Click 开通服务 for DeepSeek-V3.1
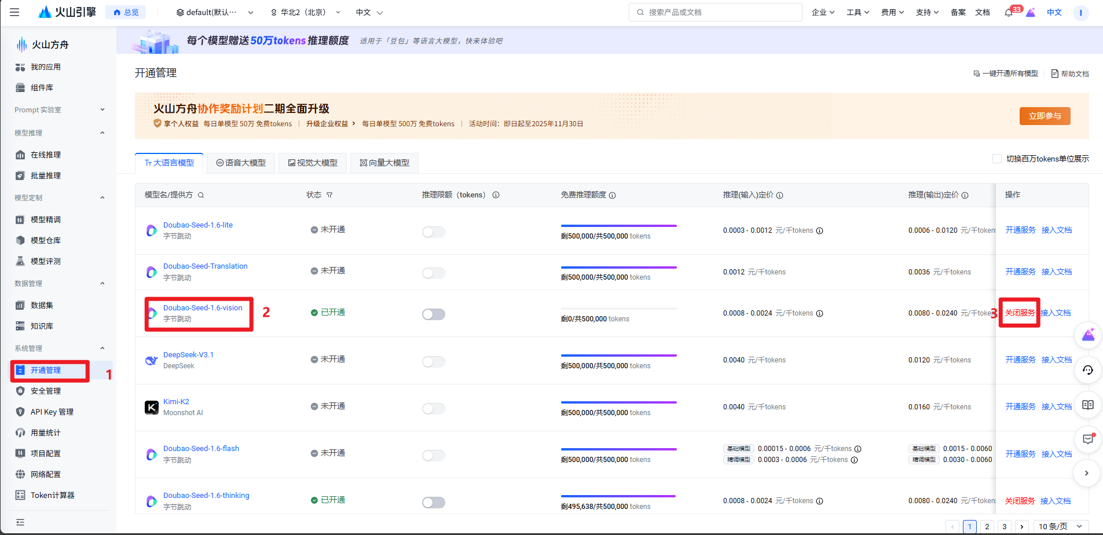 point(1020,360)
